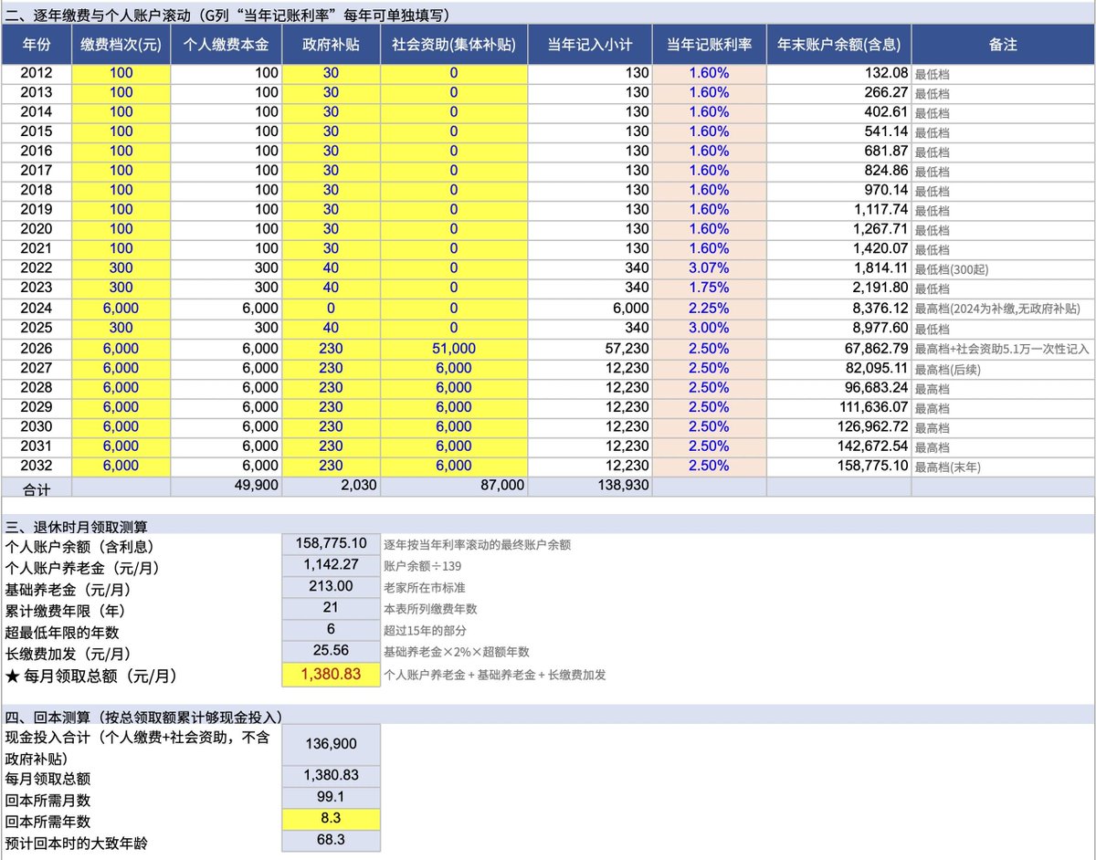This screenshot has width=1096, height=860.
Task: Click the year-end balance 158,775.10 in 2032 row
Action: tap(838, 465)
